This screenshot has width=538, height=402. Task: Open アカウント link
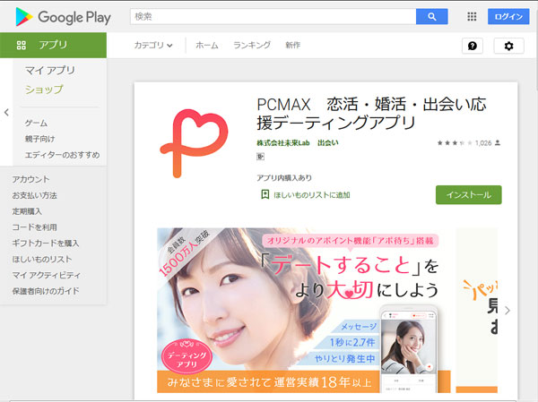(30, 179)
